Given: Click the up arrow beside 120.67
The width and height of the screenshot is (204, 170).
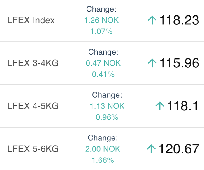Looking at the screenshot, I should pyautogui.click(x=151, y=149).
